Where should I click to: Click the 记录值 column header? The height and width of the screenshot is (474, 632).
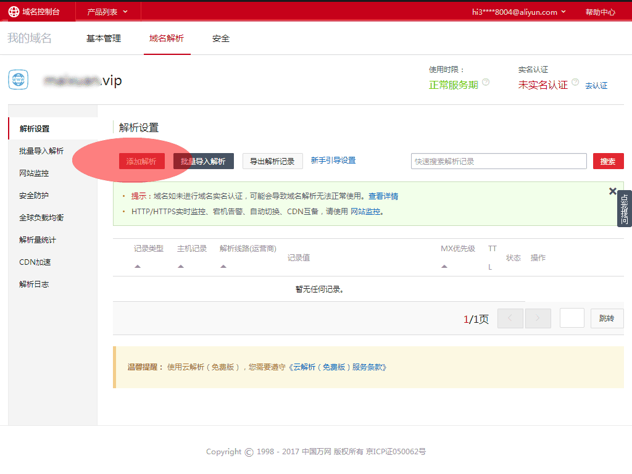299,257
